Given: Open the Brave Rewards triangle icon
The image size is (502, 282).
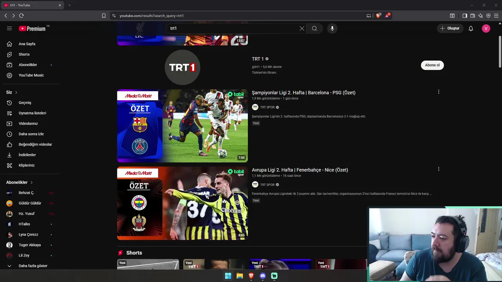Looking at the screenshot, I should pos(387,16).
